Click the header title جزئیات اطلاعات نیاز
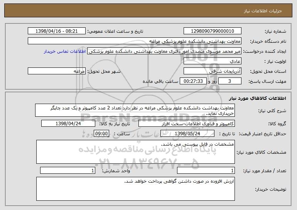 pyautogui.click(x=263, y=11)
